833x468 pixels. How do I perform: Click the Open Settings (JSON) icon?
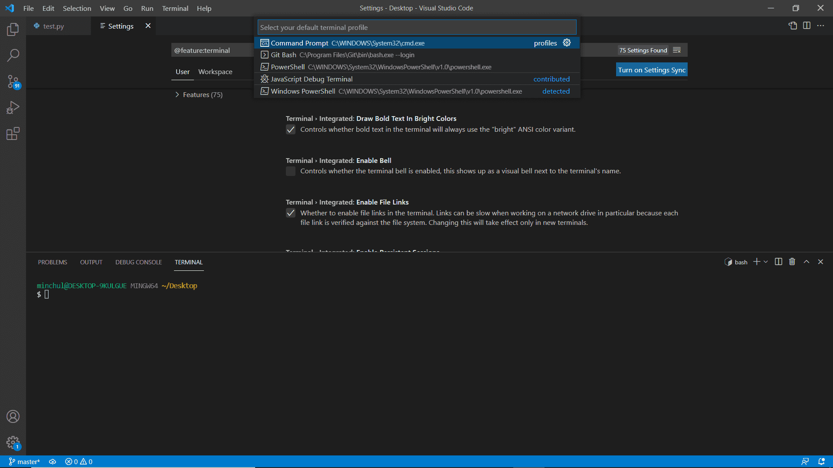coord(793,26)
